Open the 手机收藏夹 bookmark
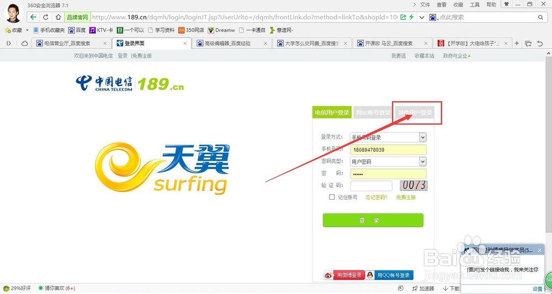Screen dimensions: 552x294 click(x=49, y=30)
